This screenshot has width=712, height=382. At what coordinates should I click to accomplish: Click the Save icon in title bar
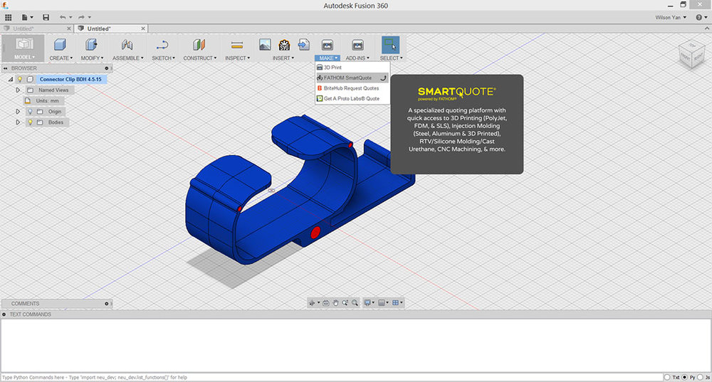click(46, 17)
